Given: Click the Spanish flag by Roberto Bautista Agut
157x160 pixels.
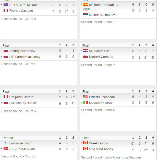Looking at the screenshot, I should click(86, 4).
